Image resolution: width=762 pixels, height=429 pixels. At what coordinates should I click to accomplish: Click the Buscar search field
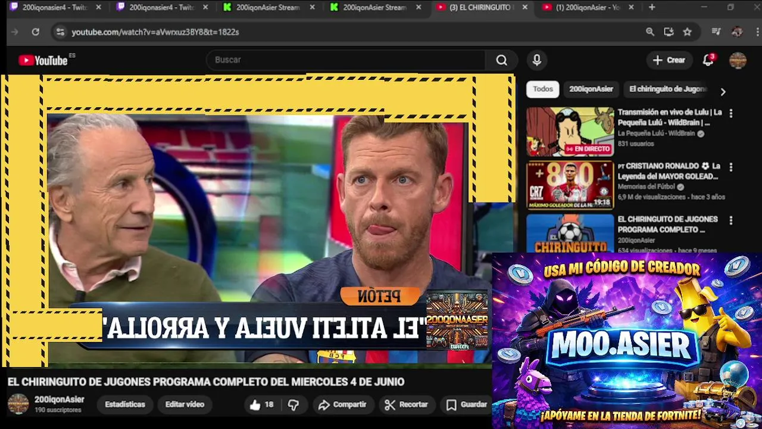345,60
